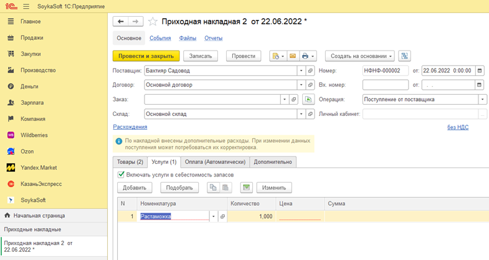Open the Wildberries section in the sidebar

34,135
